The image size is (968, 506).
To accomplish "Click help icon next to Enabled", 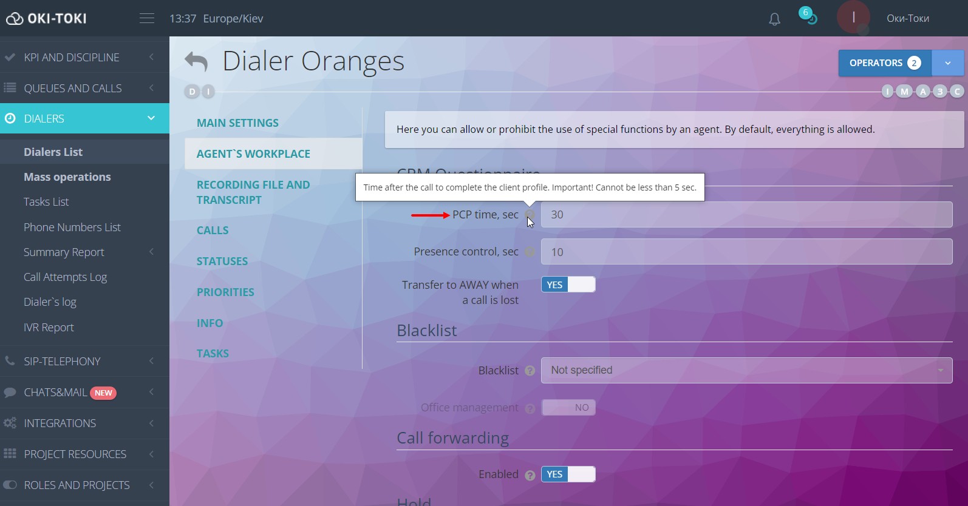I will click(x=530, y=475).
